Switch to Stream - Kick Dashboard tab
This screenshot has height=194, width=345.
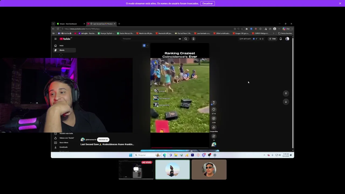[70, 24]
